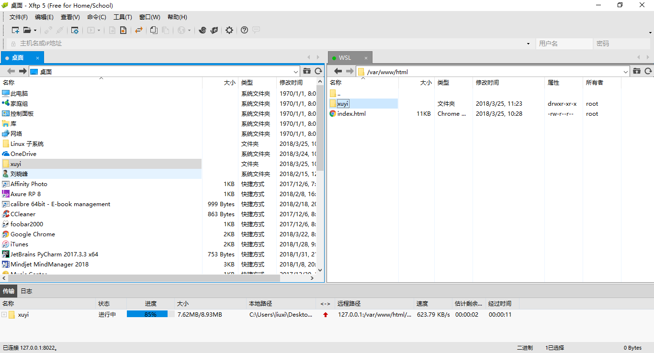The image size is (654, 353).
Task: Click the orange transfer arrows toolbar icon
Action: tap(139, 30)
